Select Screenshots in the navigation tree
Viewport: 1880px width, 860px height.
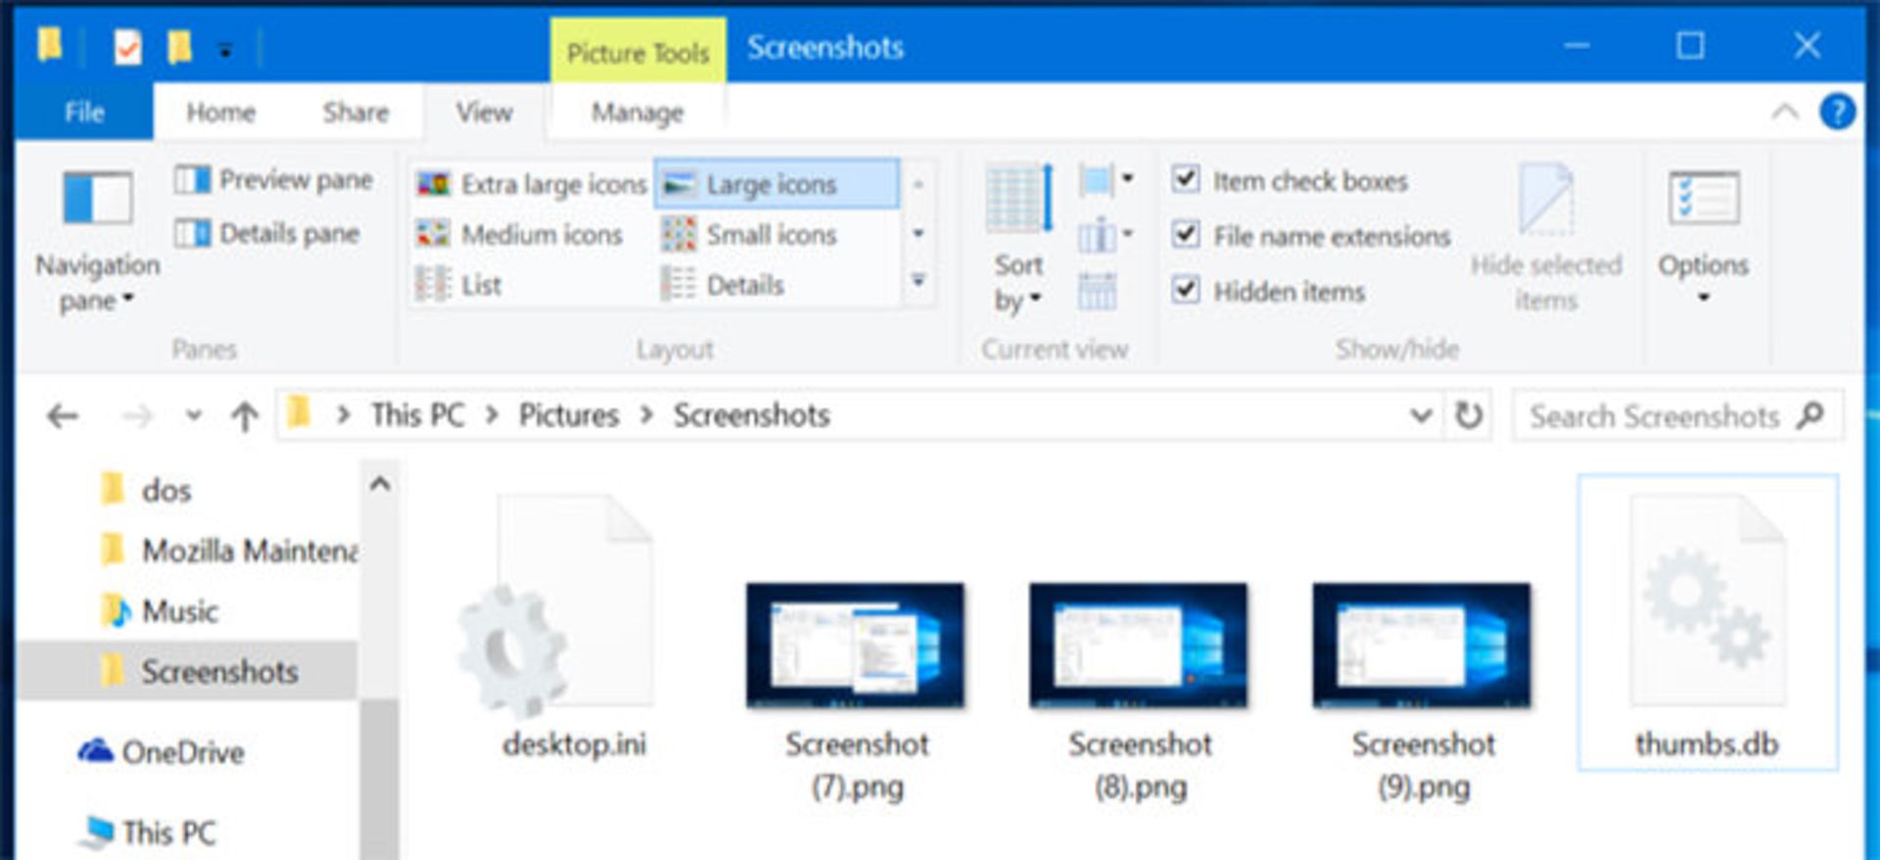pyautogui.click(x=187, y=672)
